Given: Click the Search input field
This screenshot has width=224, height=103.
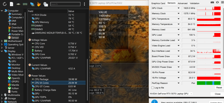Looking at the screenshot, I should coord(65,4).
